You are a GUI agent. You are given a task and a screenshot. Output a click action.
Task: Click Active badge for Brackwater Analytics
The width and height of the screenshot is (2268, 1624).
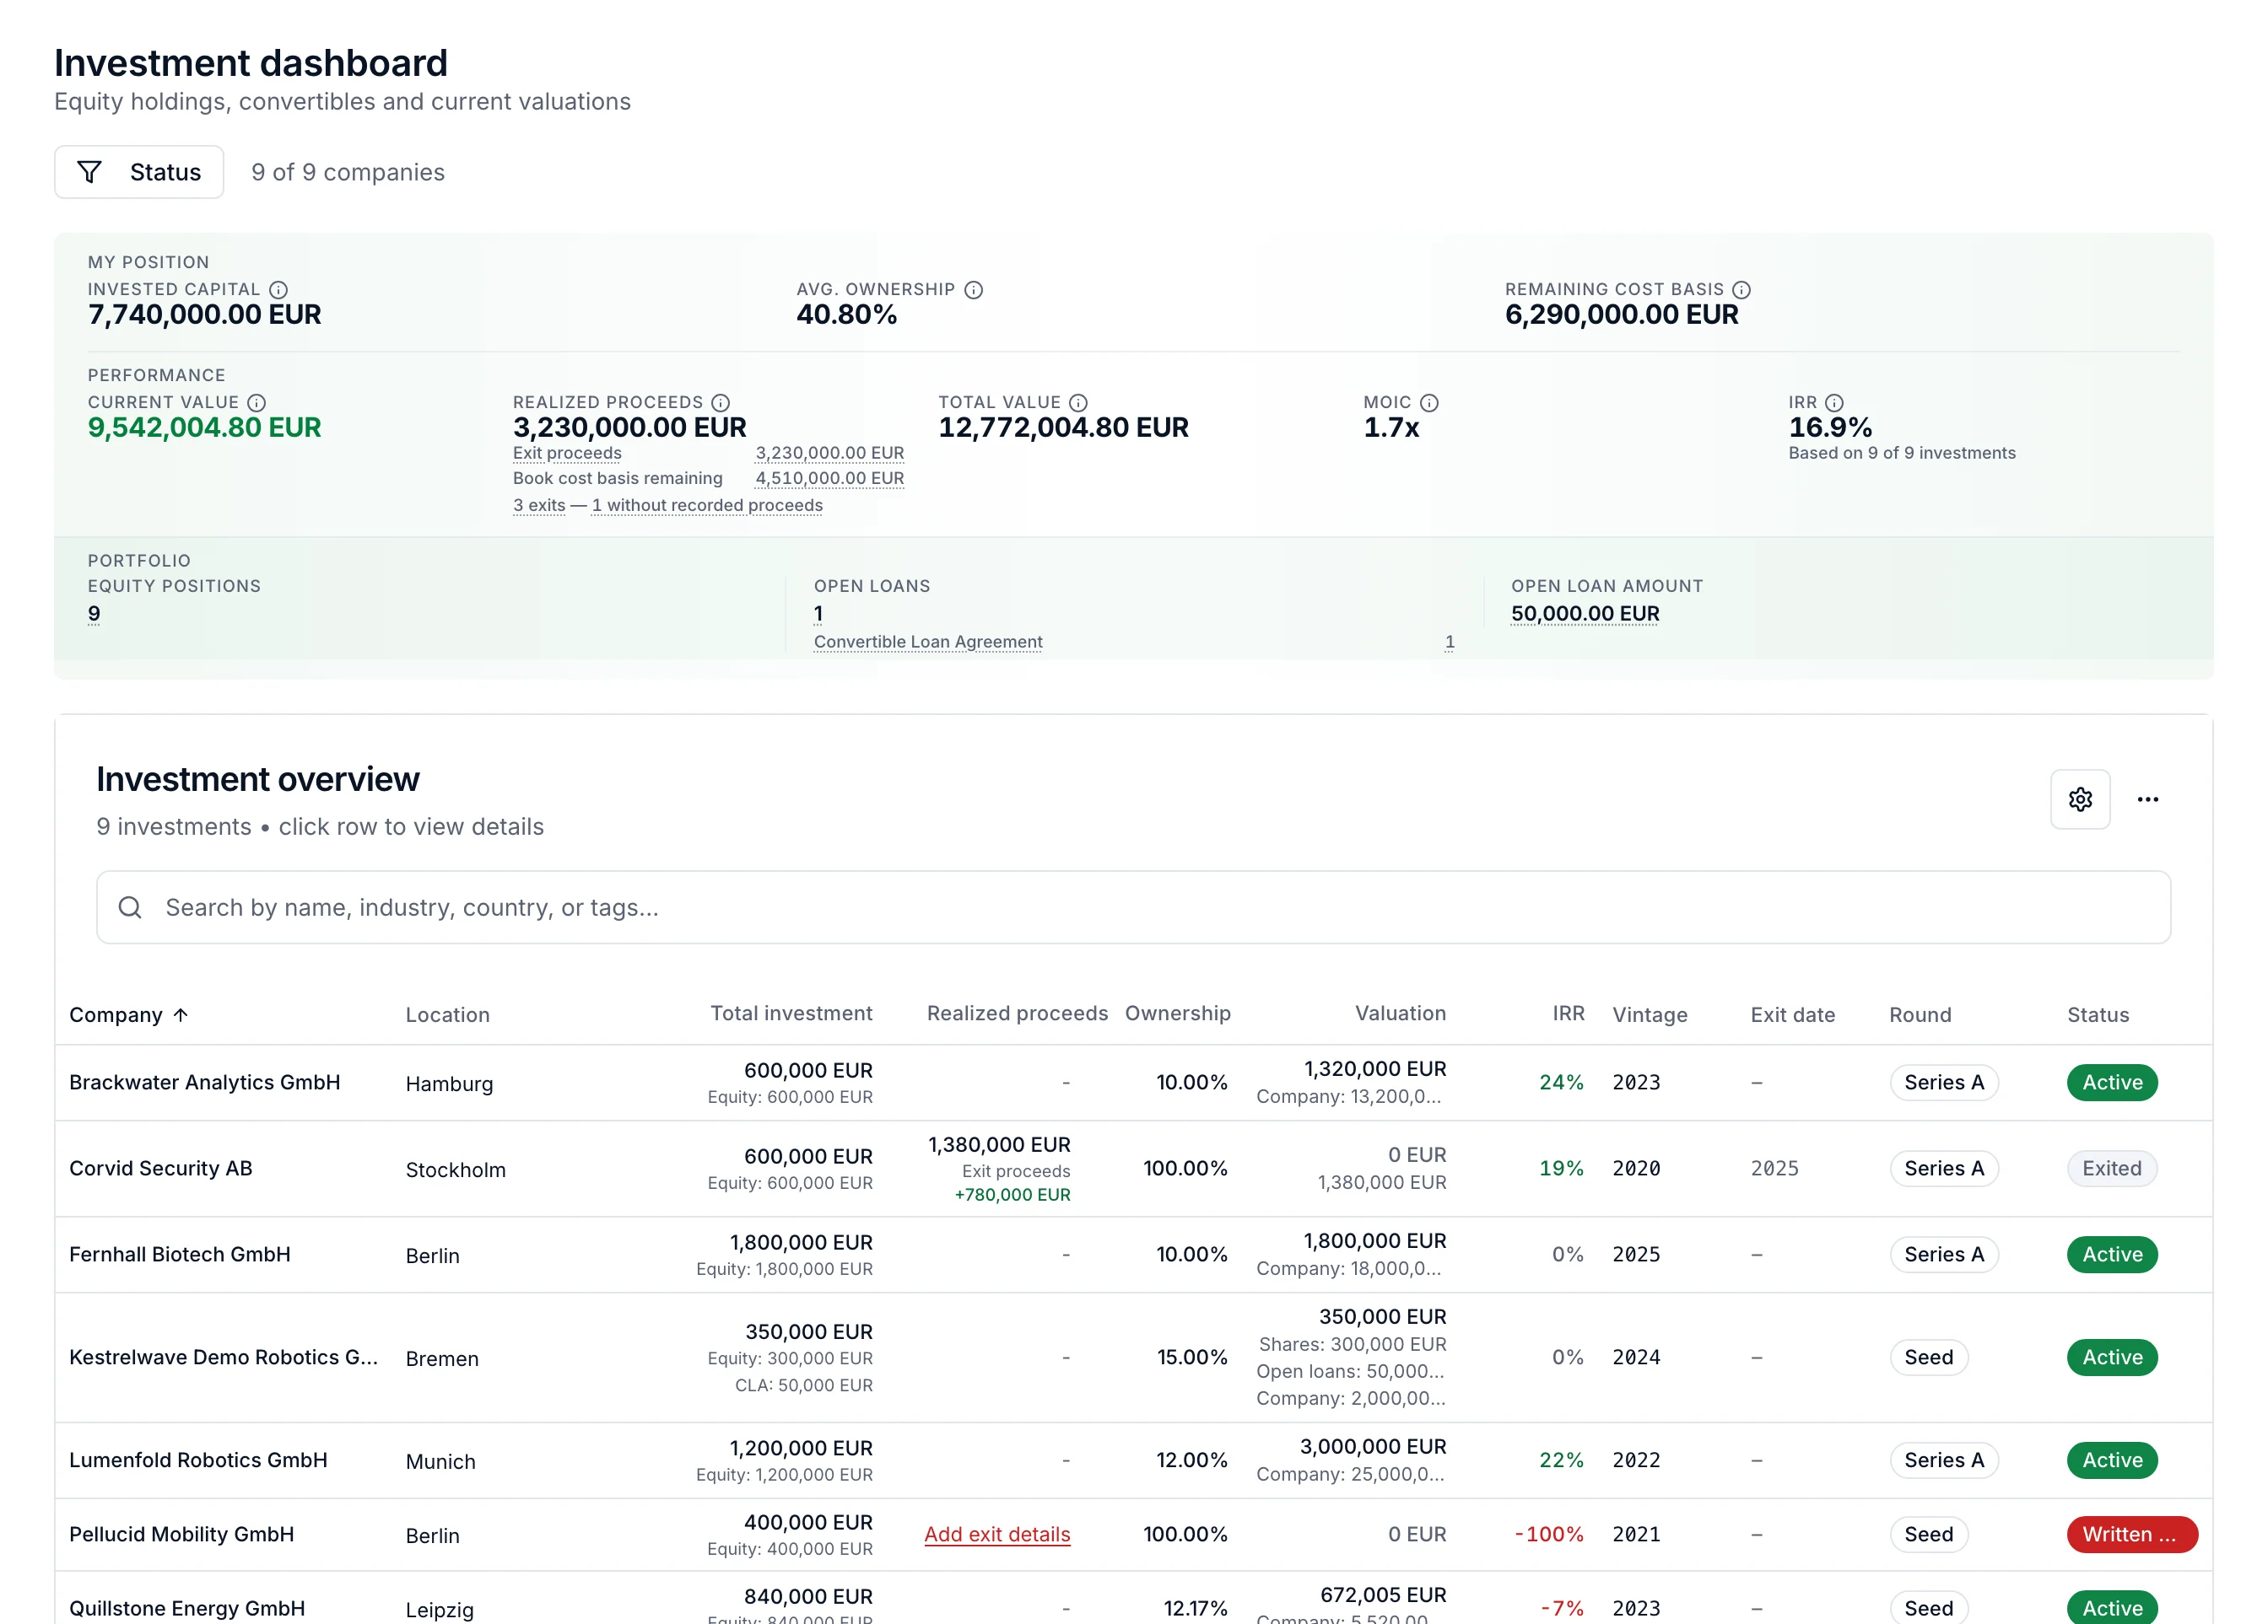tap(2112, 1083)
